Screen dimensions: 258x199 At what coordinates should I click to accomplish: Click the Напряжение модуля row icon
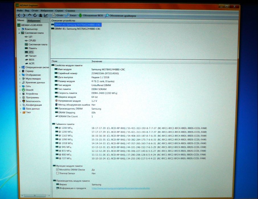click(56, 101)
